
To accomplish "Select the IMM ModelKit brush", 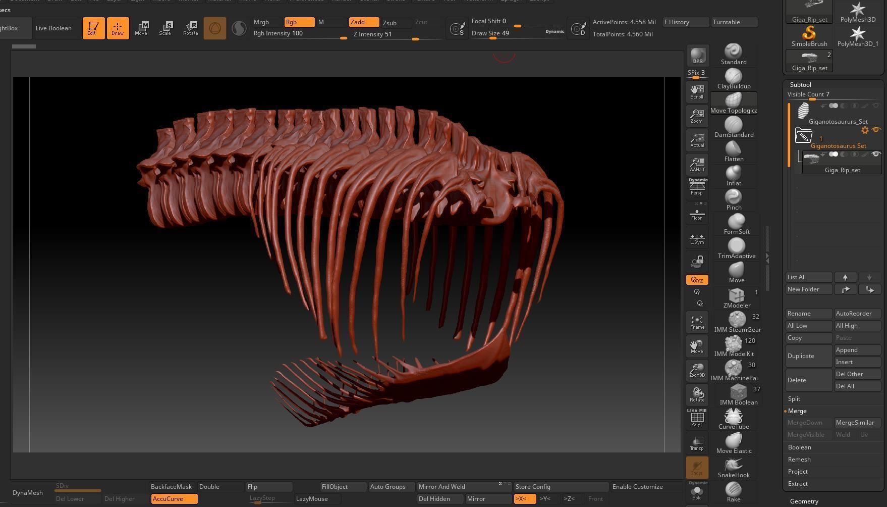I will tap(733, 346).
